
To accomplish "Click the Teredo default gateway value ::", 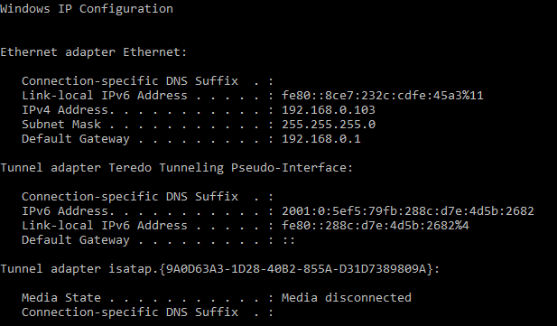I will [x=289, y=240].
